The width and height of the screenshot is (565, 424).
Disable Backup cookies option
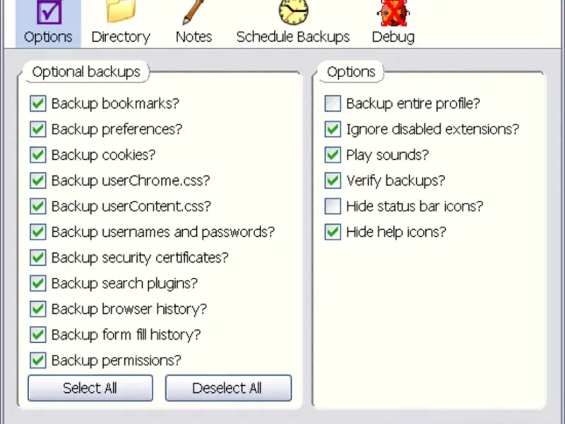(38, 155)
